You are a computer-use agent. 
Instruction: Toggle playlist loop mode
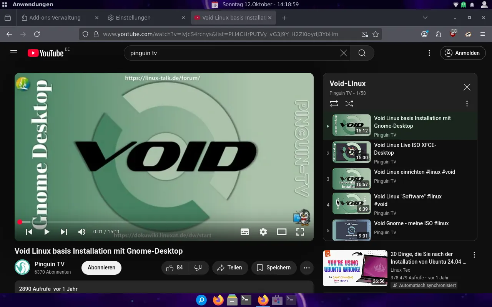coord(334,104)
